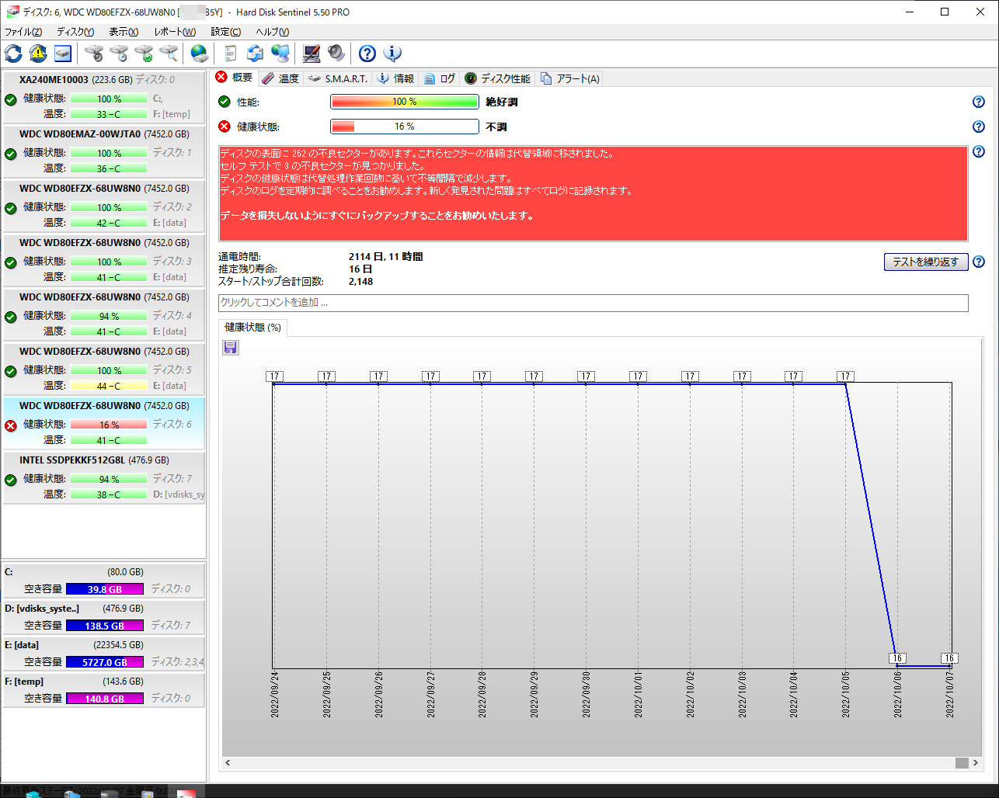Viewport: 999px width, 798px height.
Task: Open the ヘルプ menu
Action: click(x=273, y=32)
